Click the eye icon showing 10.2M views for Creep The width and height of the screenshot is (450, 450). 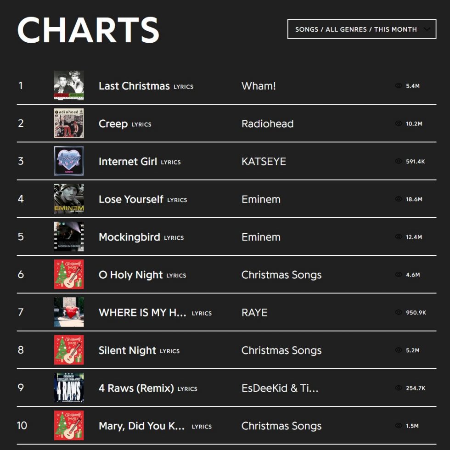[398, 124]
